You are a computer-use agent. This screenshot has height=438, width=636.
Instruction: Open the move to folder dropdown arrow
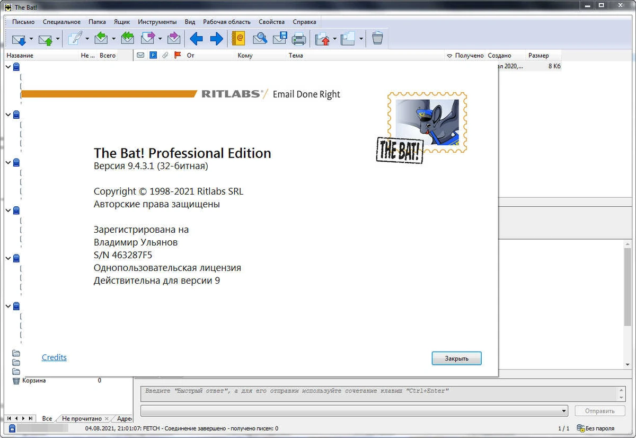[x=335, y=39]
